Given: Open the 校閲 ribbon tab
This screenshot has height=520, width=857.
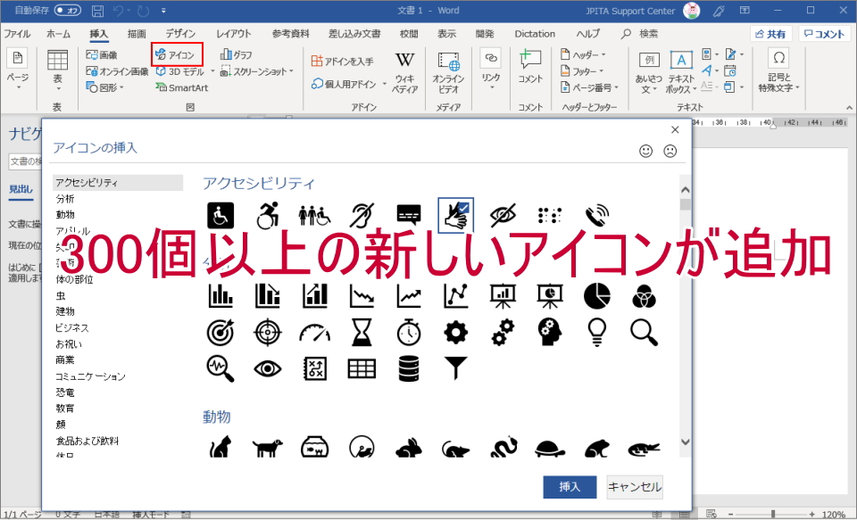Looking at the screenshot, I should pyautogui.click(x=409, y=34).
